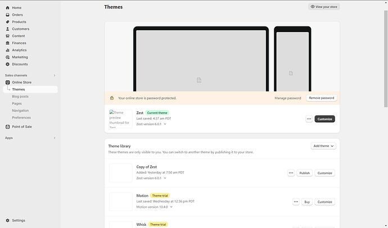Viewport: 388px width, 228px height.
Task: Click the Current theme badge
Action: (157, 113)
